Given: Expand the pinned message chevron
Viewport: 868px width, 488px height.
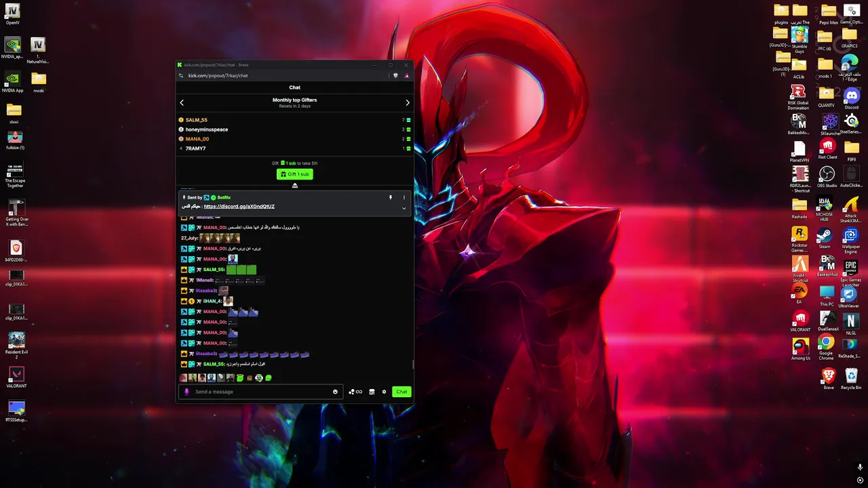Looking at the screenshot, I should pos(403,208).
